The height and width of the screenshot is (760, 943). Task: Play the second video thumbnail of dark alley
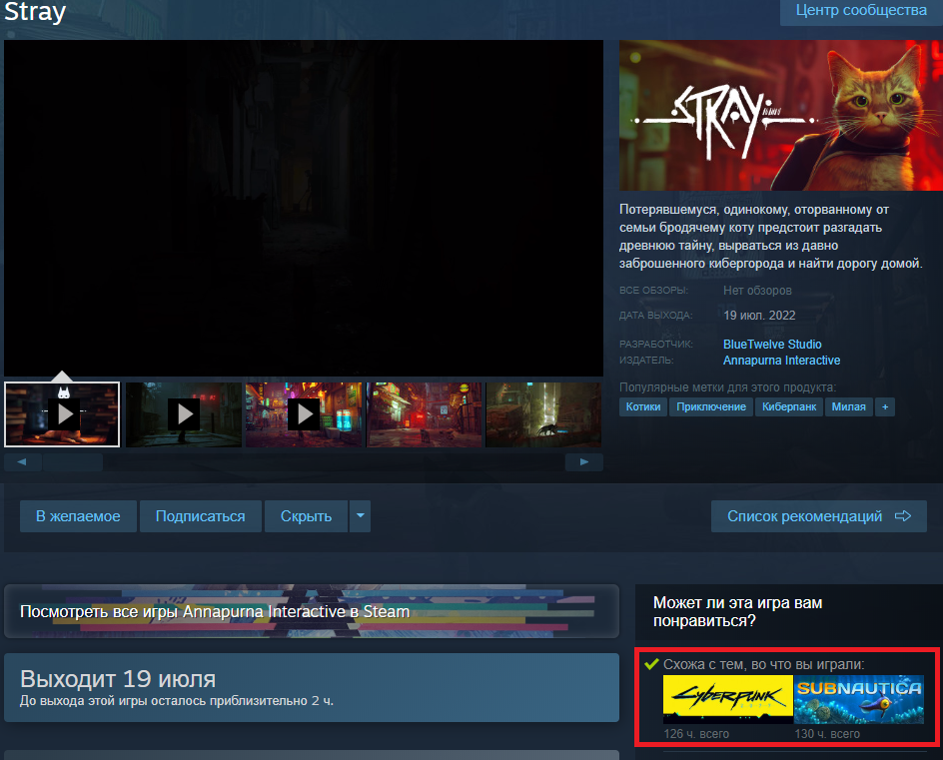pyautogui.click(x=184, y=414)
